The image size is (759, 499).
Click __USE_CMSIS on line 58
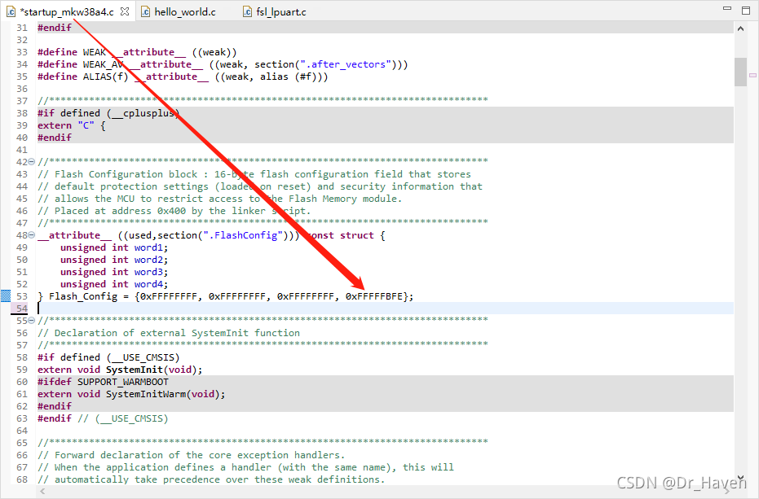click(143, 357)
